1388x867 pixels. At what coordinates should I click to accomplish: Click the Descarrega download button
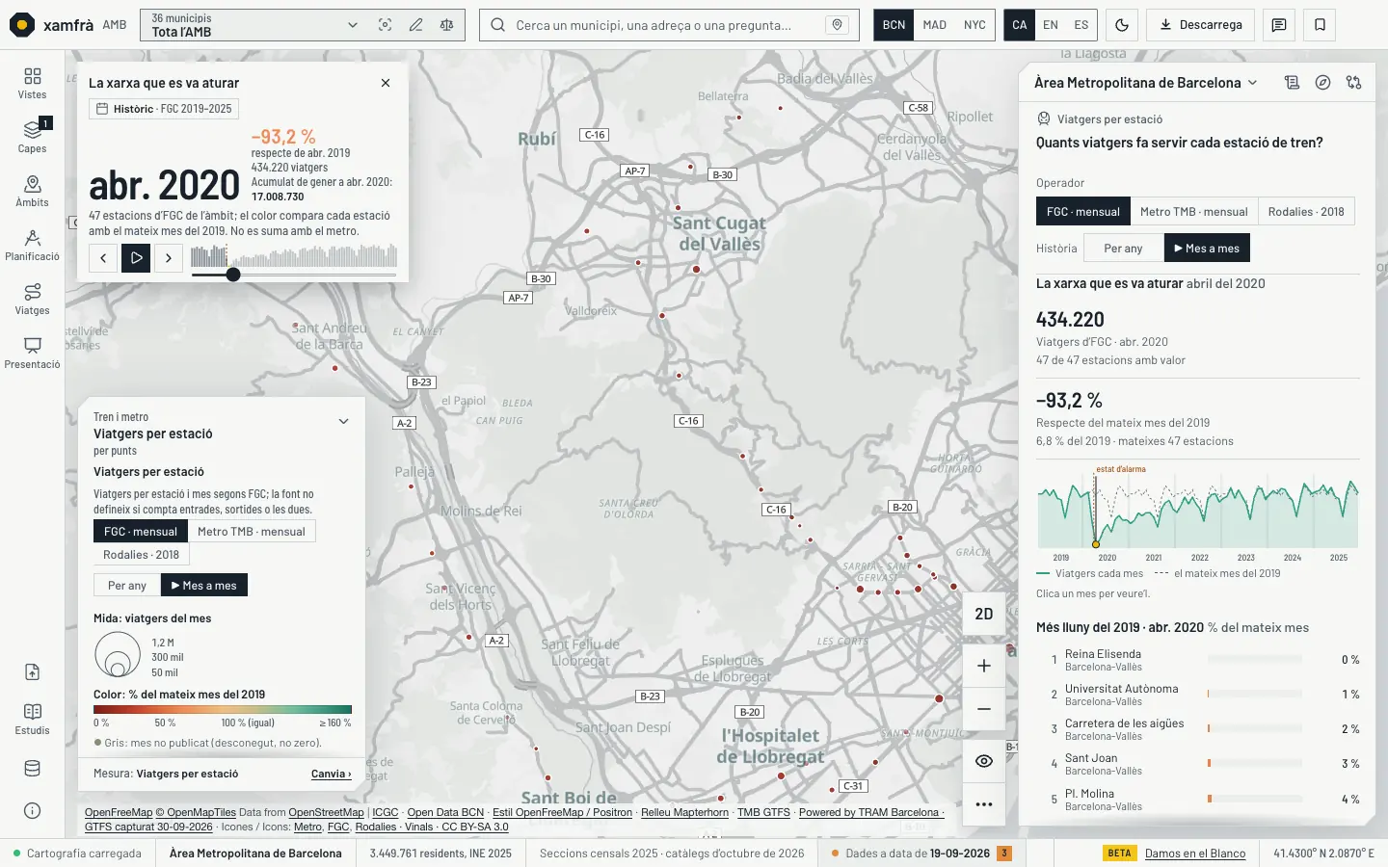point(1201,25)
